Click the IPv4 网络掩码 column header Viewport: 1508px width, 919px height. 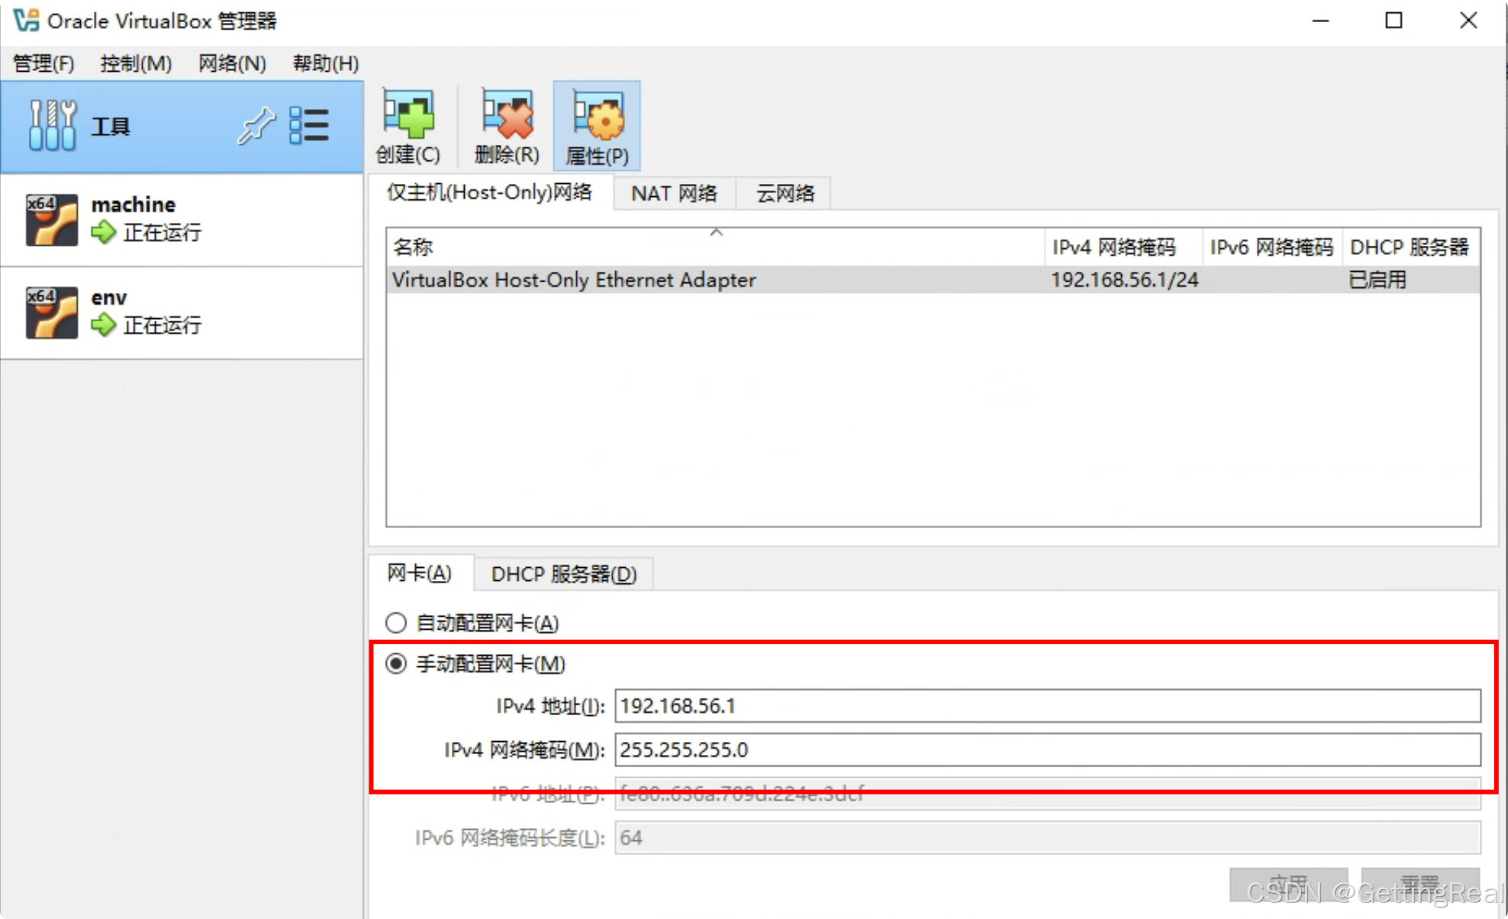click(x=1123, y=247)
